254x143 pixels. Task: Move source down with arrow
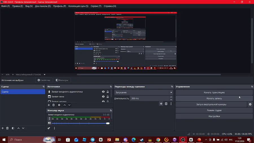point(69,105)
